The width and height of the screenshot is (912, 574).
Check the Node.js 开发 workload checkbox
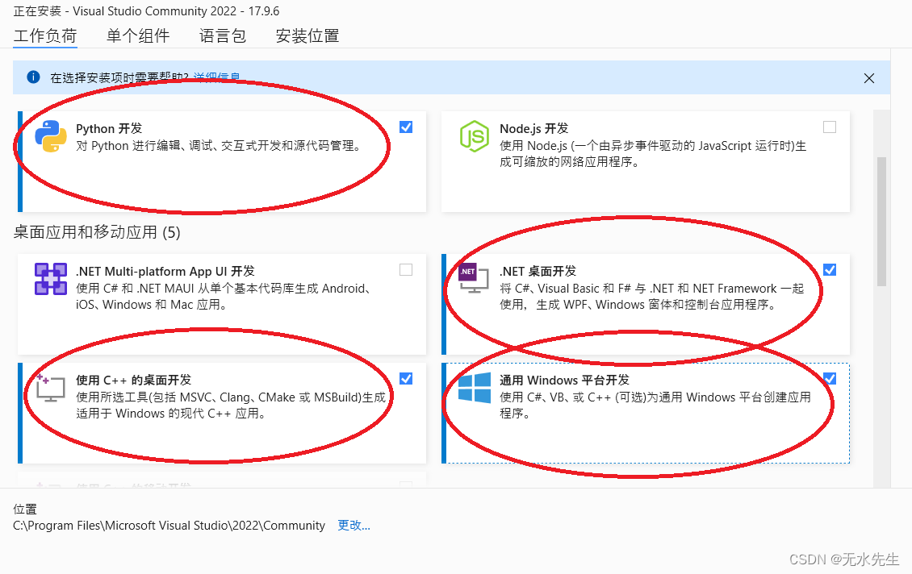point(830,127)
